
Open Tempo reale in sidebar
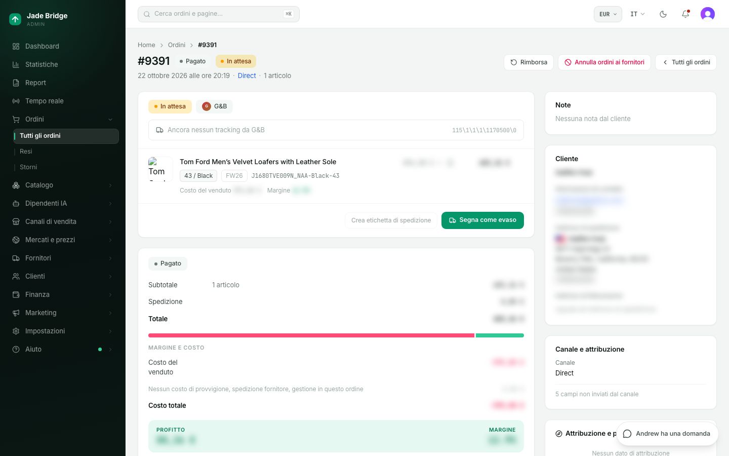63,101
